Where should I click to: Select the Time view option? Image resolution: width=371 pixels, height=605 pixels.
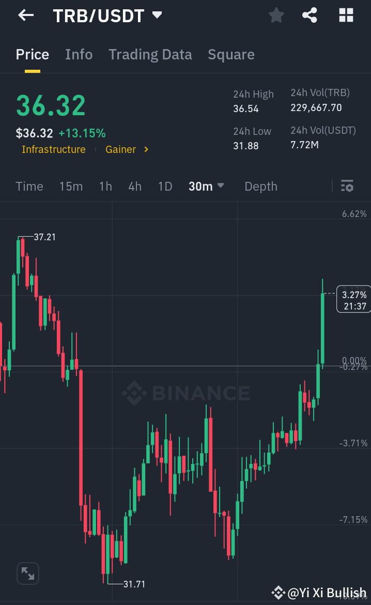tap(29, 186)
